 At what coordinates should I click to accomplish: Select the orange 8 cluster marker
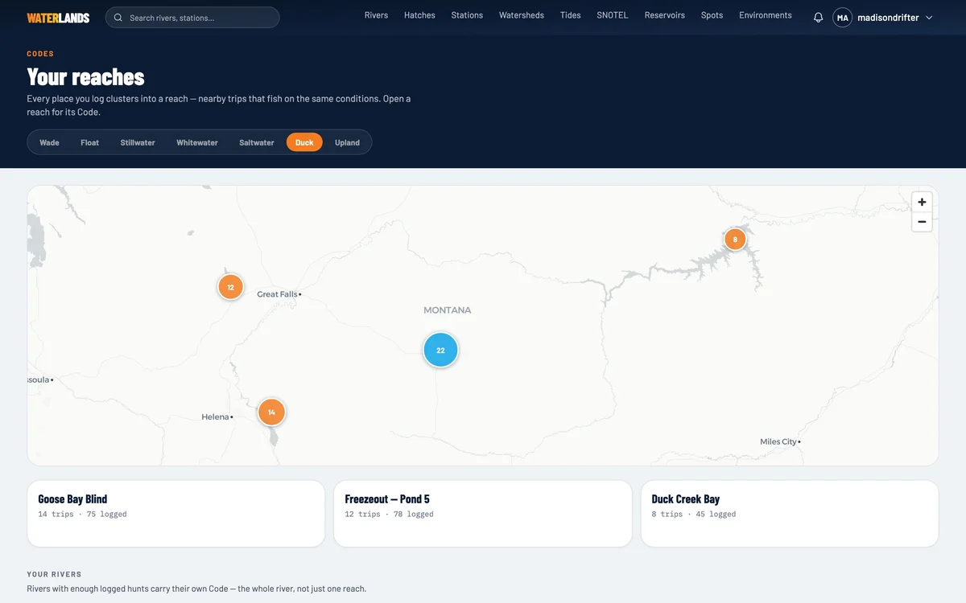click(x=734, y=239)
